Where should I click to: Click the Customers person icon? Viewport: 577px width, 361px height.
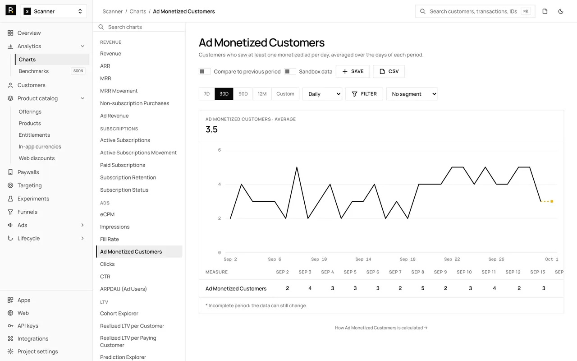point(10,85)
